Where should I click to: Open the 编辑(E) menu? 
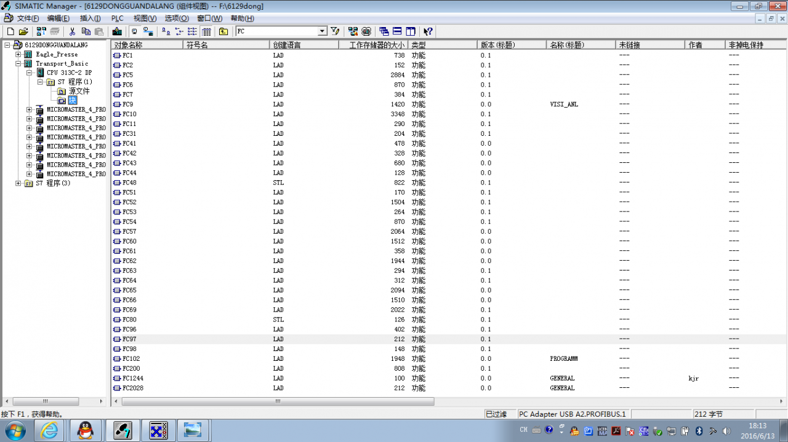click(x=58, y=18)
